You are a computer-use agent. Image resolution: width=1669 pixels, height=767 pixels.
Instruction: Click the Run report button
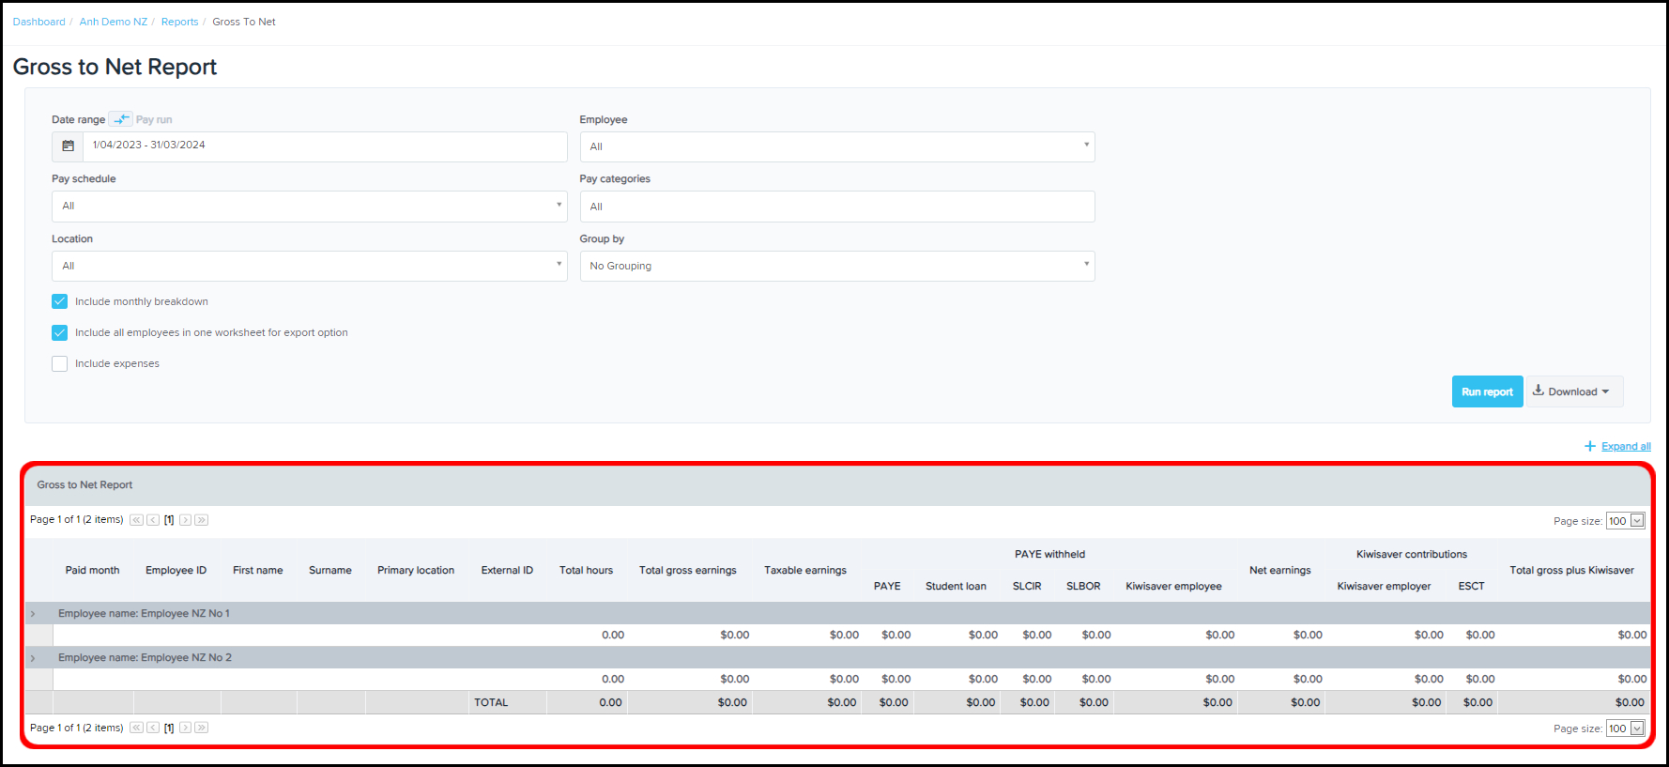[x=1487, y=391]
